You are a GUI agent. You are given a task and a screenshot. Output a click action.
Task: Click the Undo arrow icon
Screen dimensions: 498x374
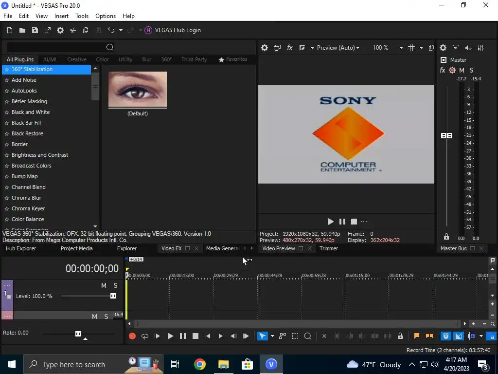pyautogui.click(x=111, y=30)
